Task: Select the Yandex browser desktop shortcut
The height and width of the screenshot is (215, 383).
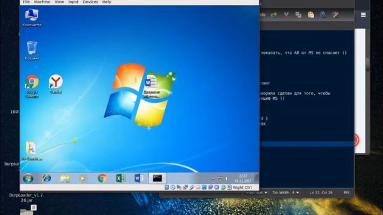Action: click(x=56, y=84)
